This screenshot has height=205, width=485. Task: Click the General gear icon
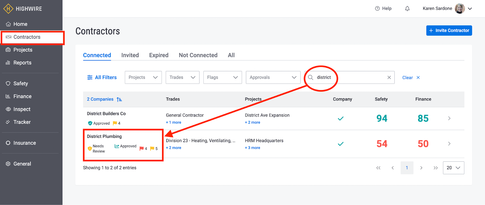[x=8, y=164]
